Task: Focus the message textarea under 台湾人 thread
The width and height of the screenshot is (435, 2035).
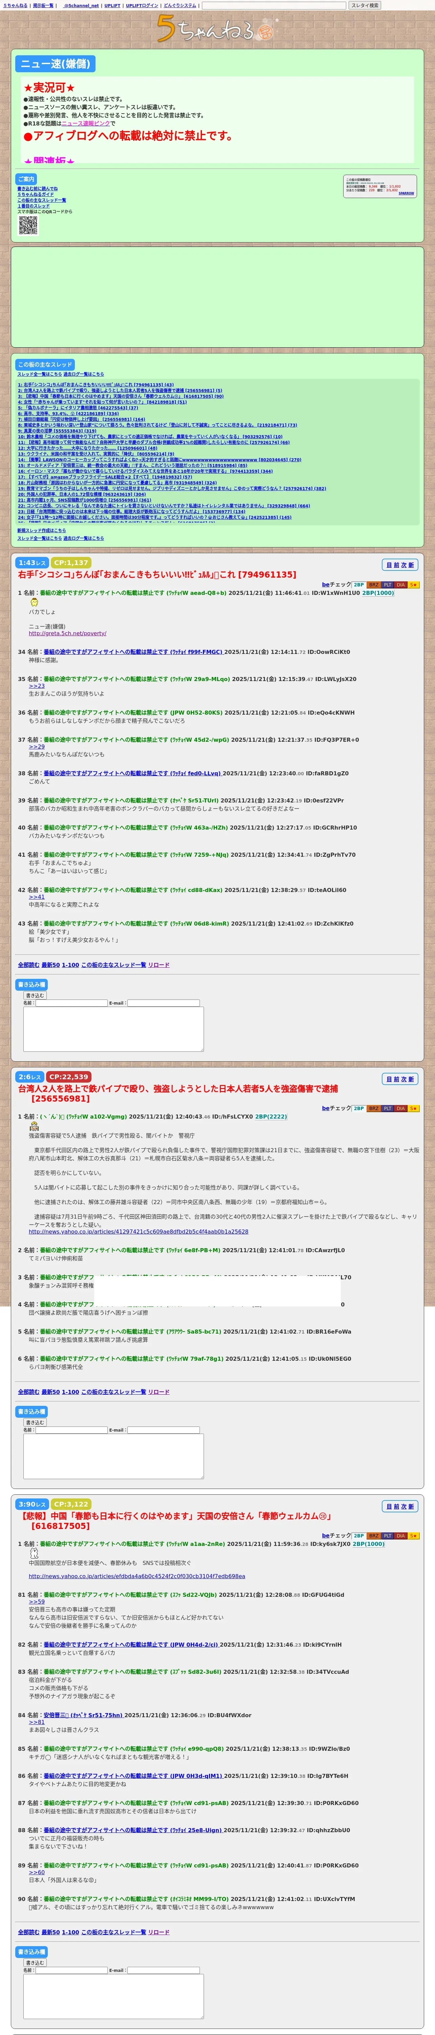Action: (114, 1456)
